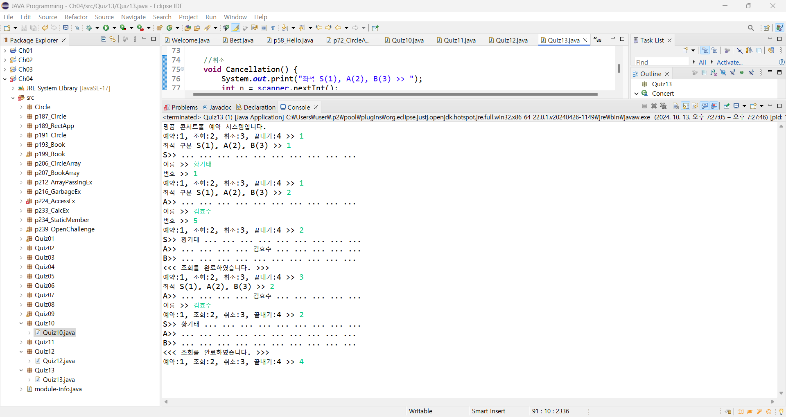Click the Run (green play) toolbar button
This screenshot has width=786, height=417.
coord(106,28)
